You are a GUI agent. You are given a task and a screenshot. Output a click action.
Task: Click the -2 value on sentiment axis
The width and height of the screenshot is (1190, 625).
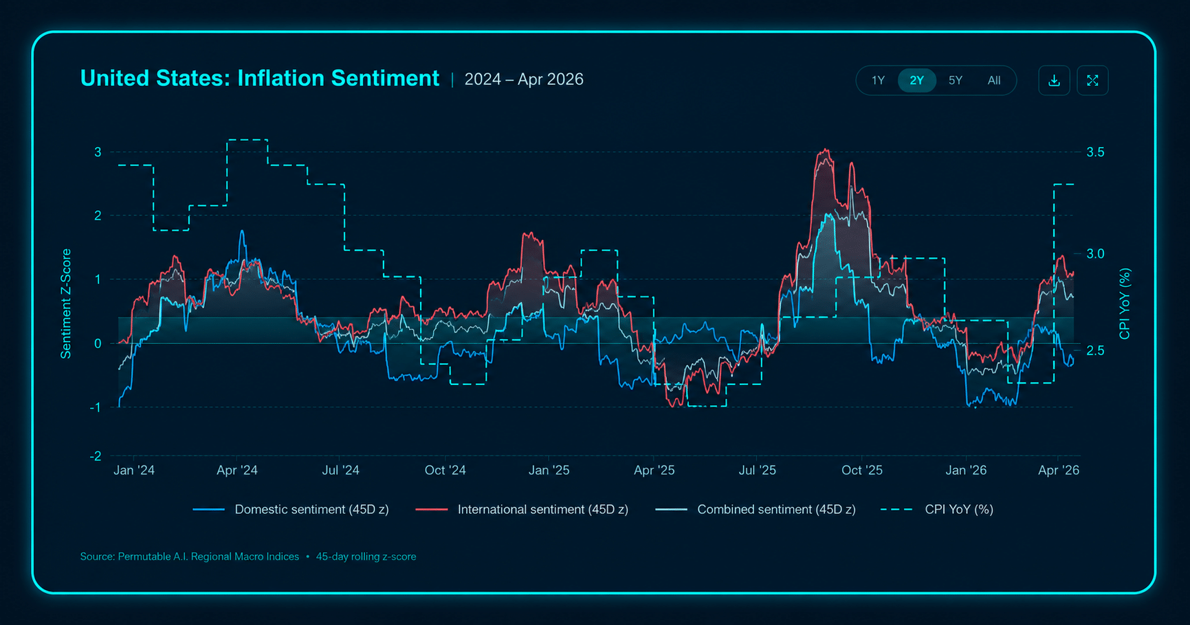(96, 456)
